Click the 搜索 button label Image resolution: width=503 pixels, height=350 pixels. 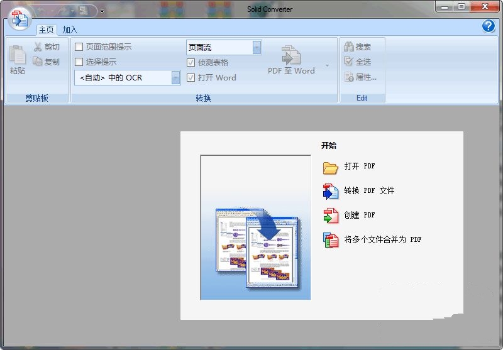point(363,46)
